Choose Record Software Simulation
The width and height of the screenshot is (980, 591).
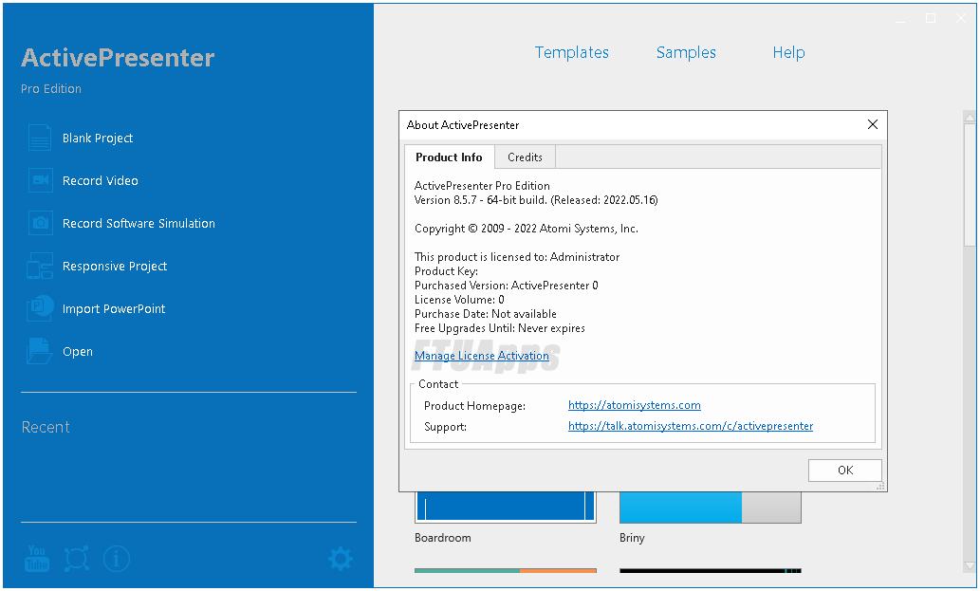pos(139,223)
